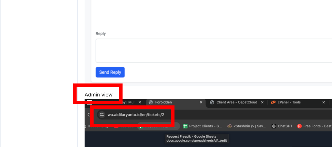The image size is (332, 147).
Task: Focus the Reply text area
Action: pos(214,51)
